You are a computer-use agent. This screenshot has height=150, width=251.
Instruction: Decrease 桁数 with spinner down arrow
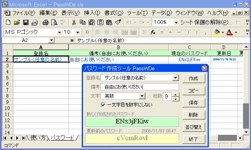175,99
